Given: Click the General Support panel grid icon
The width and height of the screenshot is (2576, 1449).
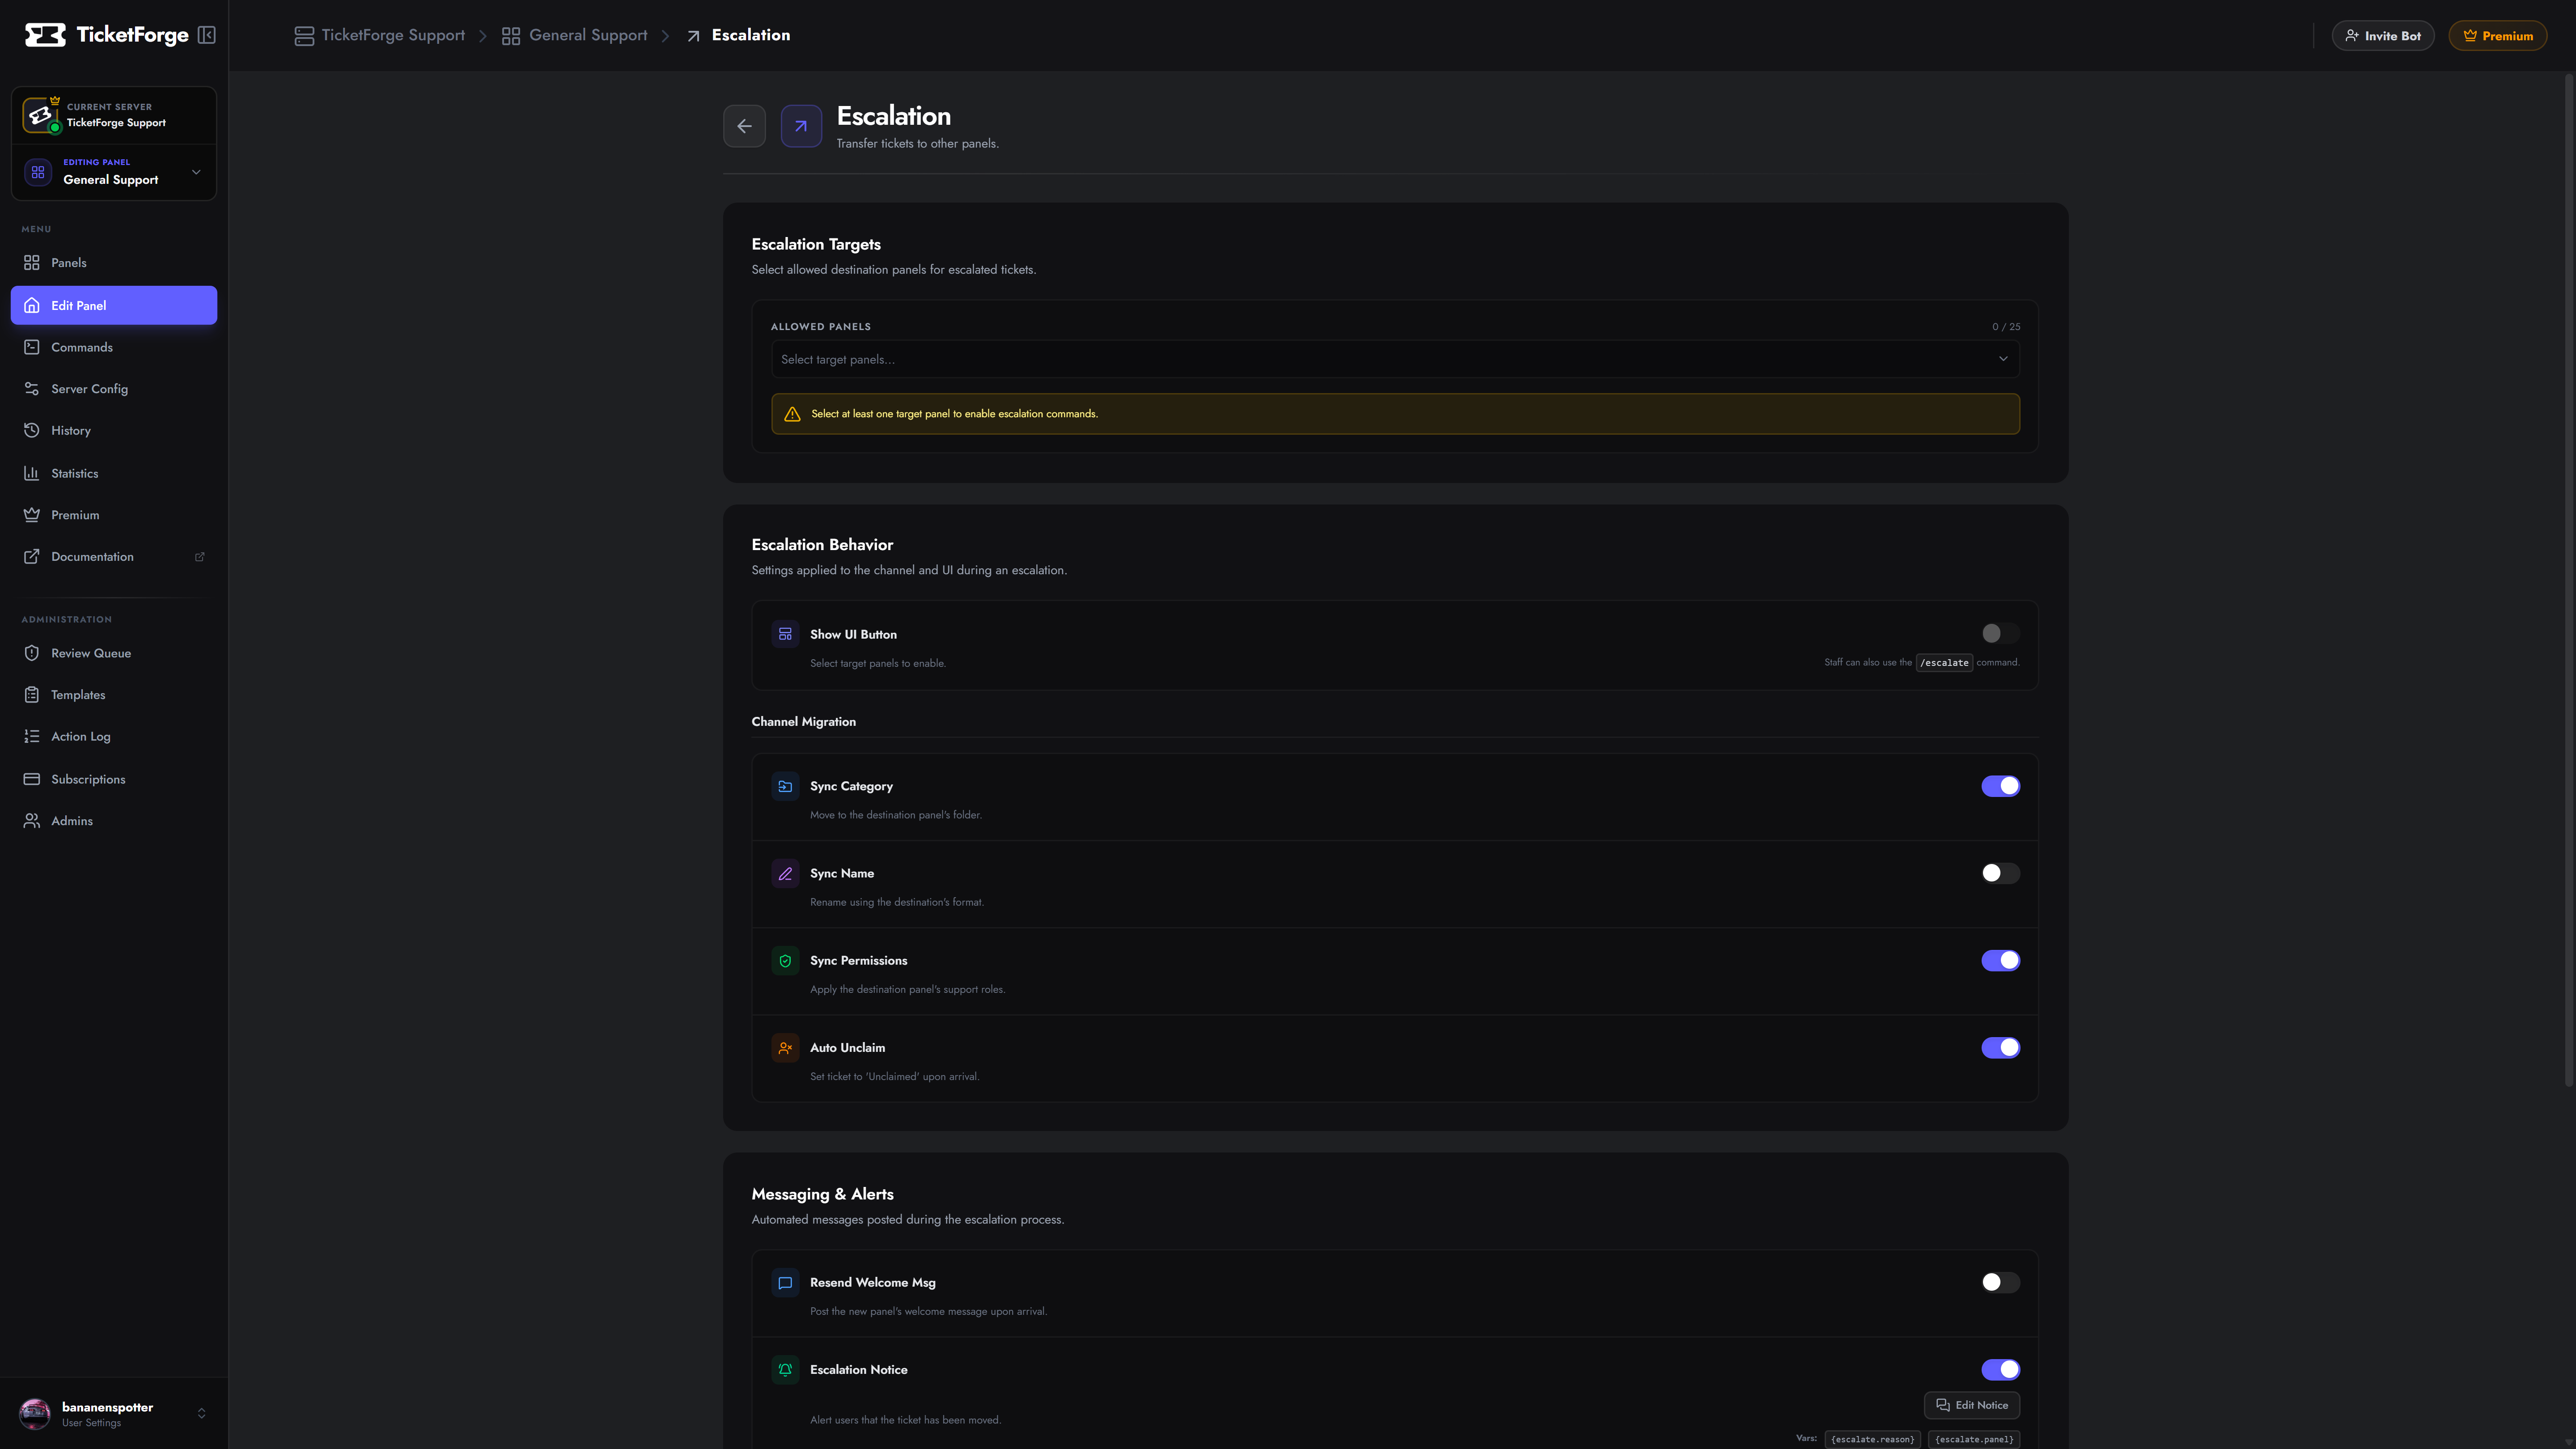Looking at the screenshot, I should point(38,172).
